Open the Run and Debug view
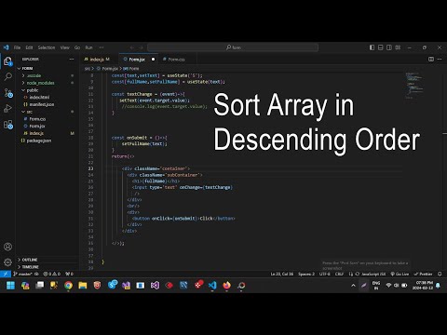447x335 pixels. [x=7, y=108]
